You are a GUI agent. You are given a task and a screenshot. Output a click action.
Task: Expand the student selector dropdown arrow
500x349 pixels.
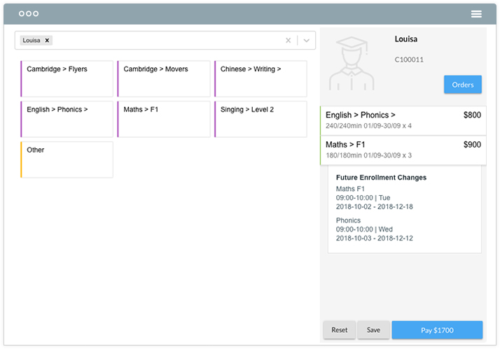tap(307, 41)
